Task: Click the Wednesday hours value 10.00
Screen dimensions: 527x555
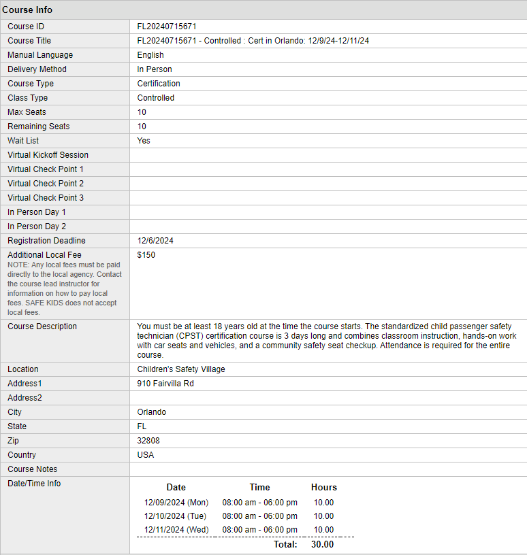Action: pos(323,530)
